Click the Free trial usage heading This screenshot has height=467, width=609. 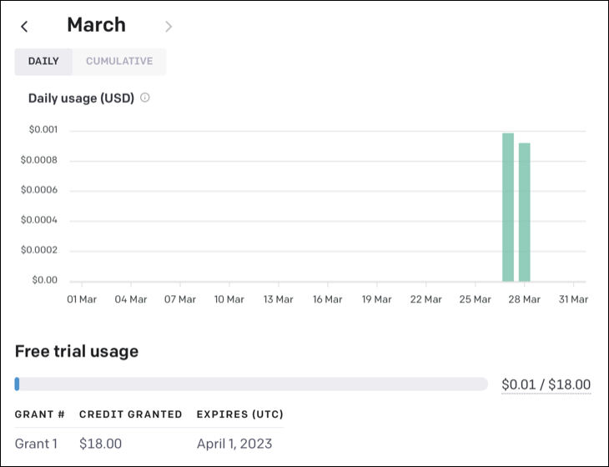(x=77, y=351)
